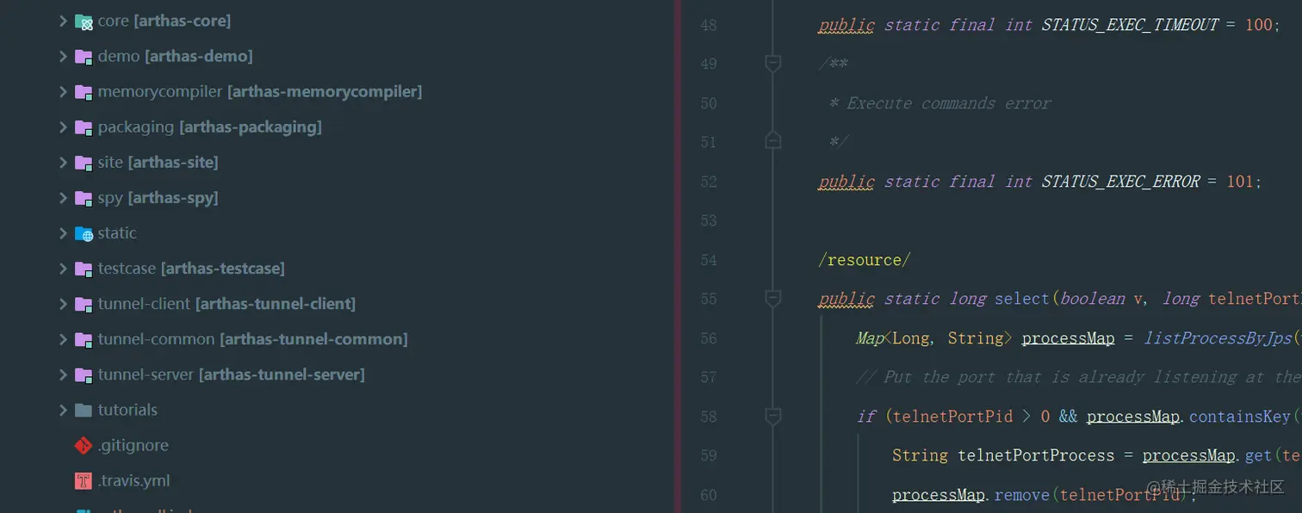This screenshot has width=1302, height=513.
Task: Open the .travis.yml file
Action: [134, 480]
